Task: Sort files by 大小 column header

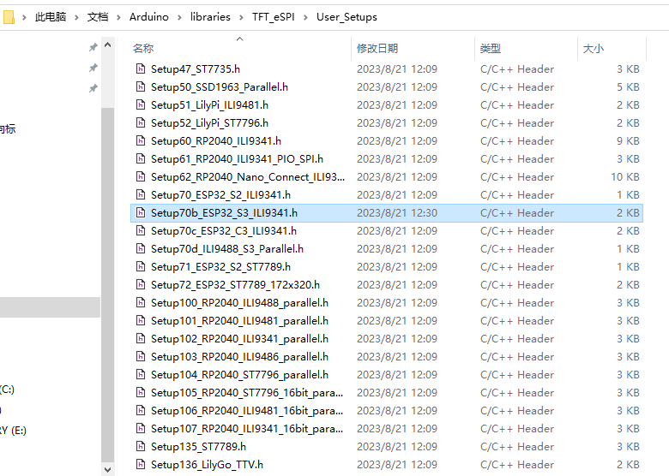Action: tap(594, 49)
